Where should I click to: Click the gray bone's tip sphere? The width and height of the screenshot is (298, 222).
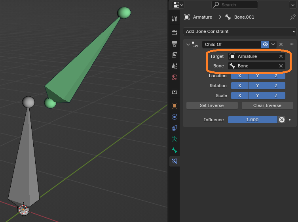pyautogui.click(x=28, y=102)
